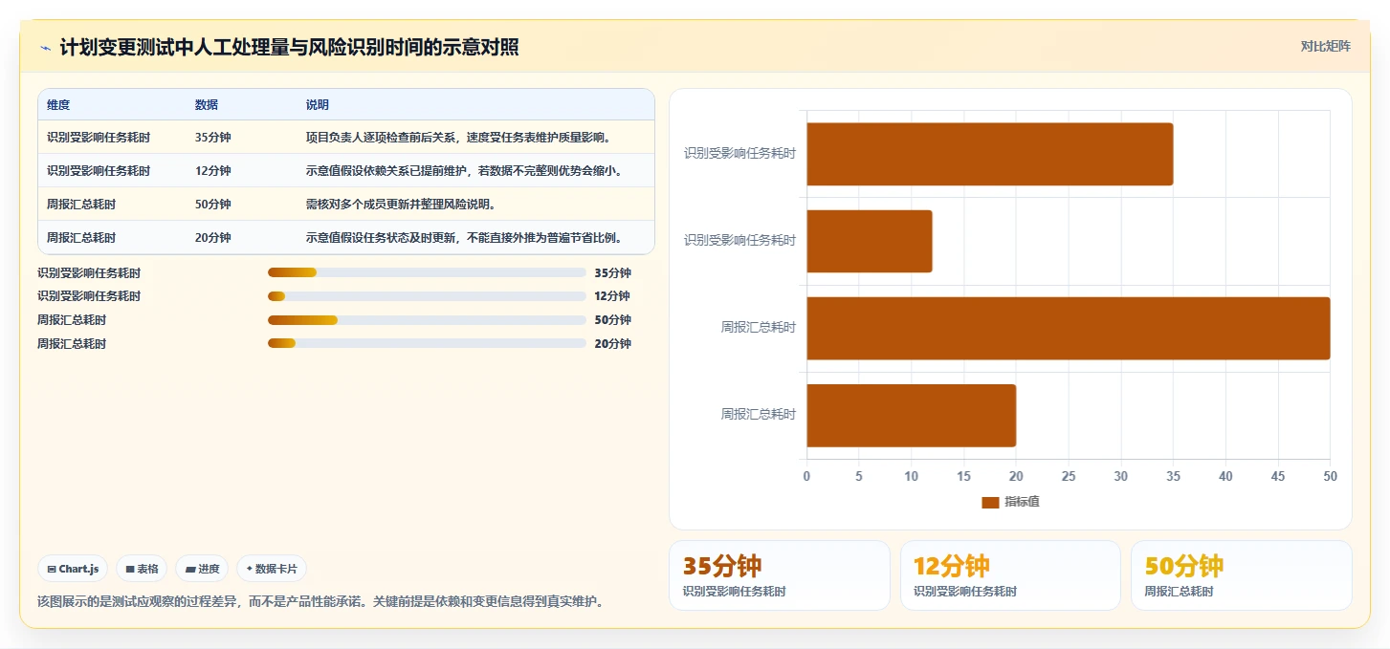
Task: Click the x-axis tick label 0
Action: point(806,476)
